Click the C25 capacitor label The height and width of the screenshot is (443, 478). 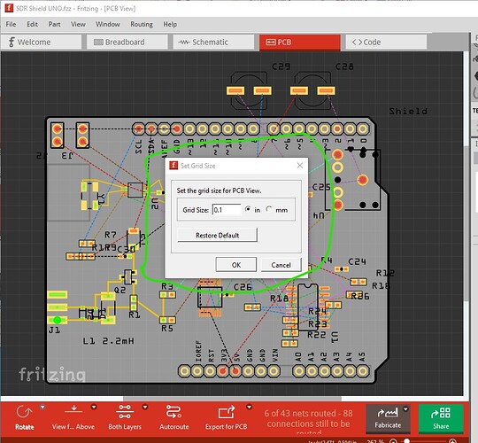[321, 187]
